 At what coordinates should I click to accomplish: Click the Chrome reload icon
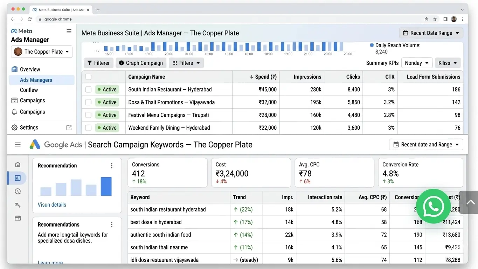(x=30, y=19)
